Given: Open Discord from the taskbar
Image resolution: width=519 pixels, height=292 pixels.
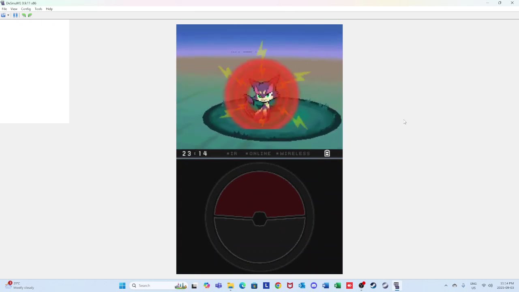Looking at the screenshot, I should 314,286.
